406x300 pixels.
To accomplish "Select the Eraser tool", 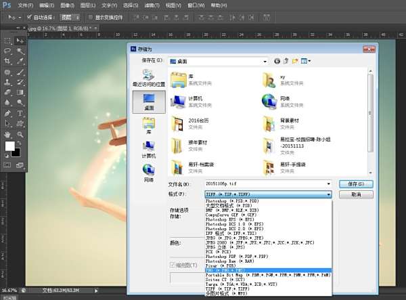I will coord(7,92).
